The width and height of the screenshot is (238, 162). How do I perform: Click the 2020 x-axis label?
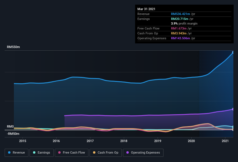coord(191,141)
